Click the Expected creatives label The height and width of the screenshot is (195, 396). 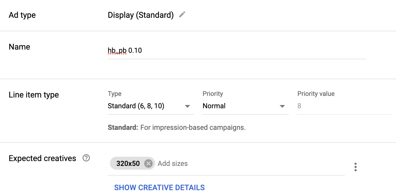(42, 158)
